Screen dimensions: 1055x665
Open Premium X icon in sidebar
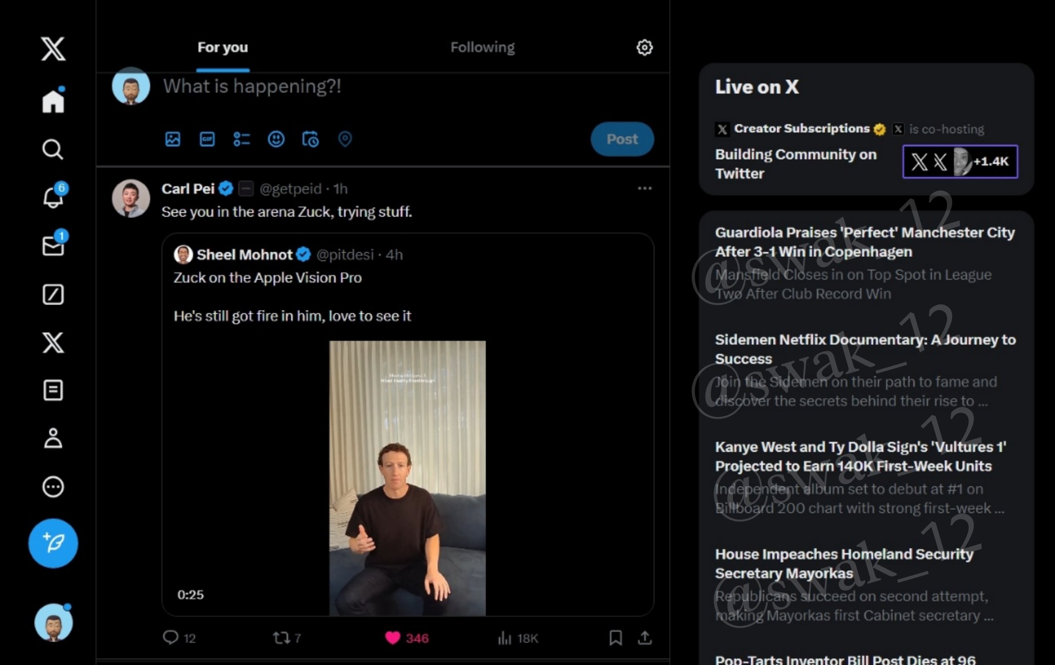[x=53, y=342]
